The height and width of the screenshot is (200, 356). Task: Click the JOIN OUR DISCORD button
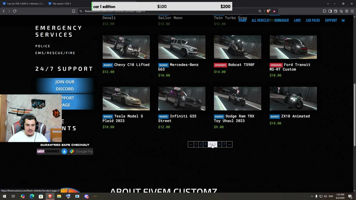click(x=65, y=85)
